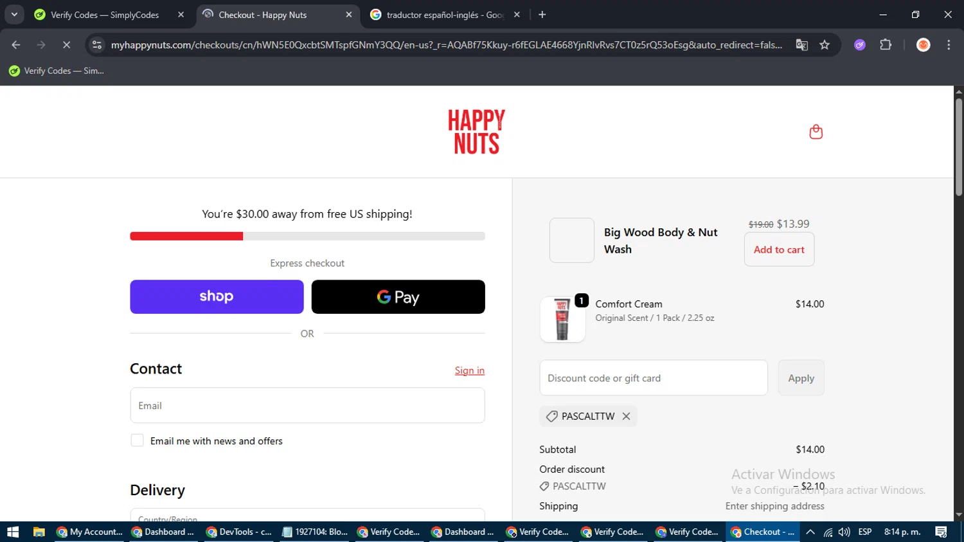The image size is (964, 542).
Task: Click the ESP language indicator
Action: [x=865, y=532]
